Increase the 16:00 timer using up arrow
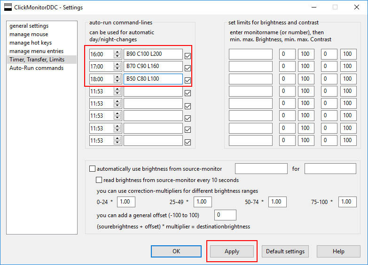 [x=117, y=52]
